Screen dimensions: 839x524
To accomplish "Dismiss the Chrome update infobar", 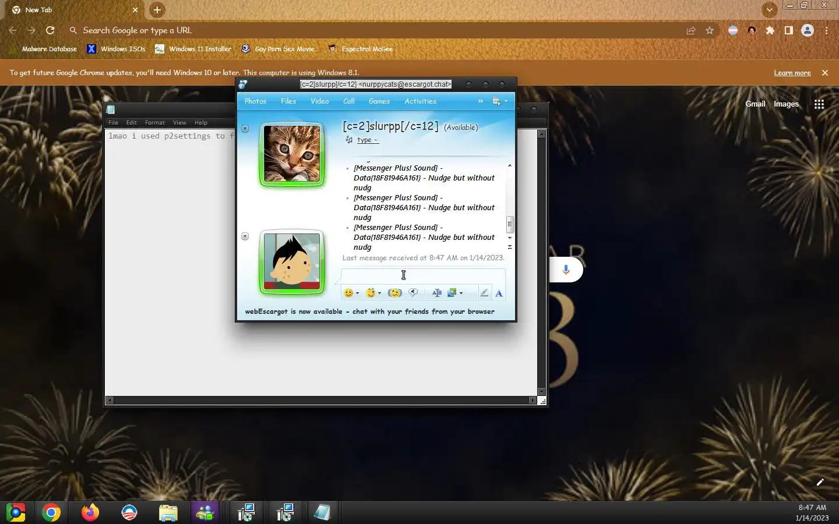I will pyautogui.click(x=825, y=73).
